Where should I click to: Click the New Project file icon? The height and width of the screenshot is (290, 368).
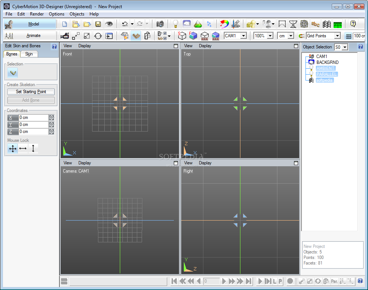point(65,24)
